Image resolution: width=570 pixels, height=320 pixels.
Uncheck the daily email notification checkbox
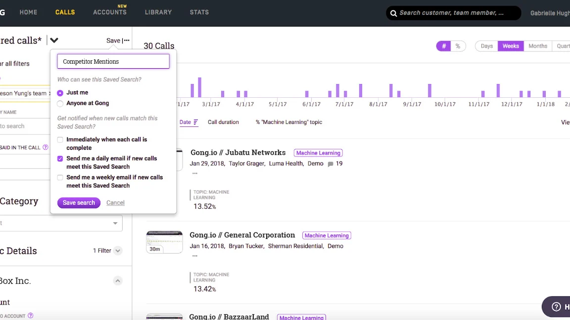click(x=60, y=159)
